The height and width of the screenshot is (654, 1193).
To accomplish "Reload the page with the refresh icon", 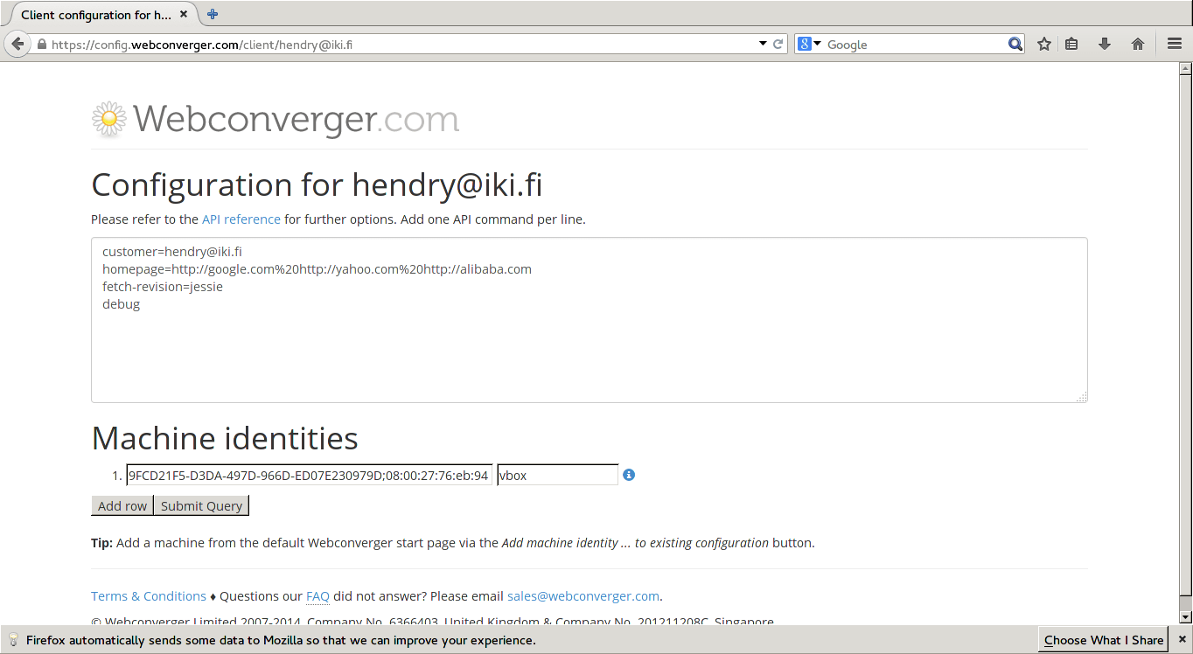I will [x=778, y=44].
